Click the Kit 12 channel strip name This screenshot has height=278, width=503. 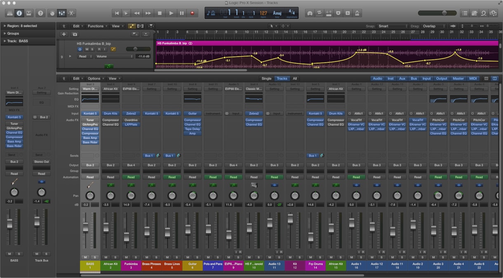click(x=295, y=266)
